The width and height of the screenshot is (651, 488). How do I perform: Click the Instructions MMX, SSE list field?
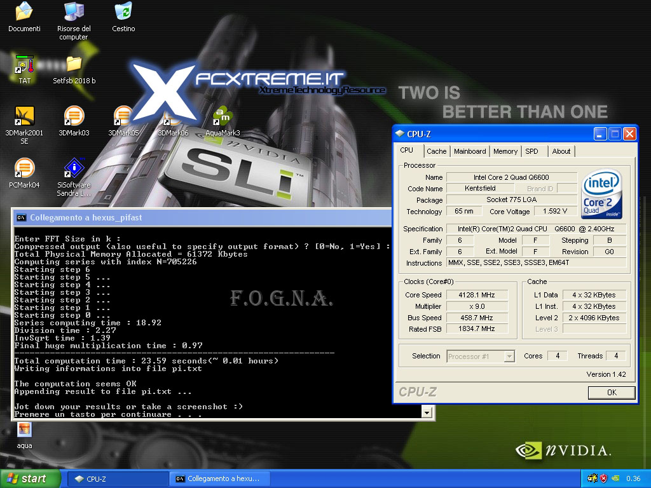(x=536, y=262)
